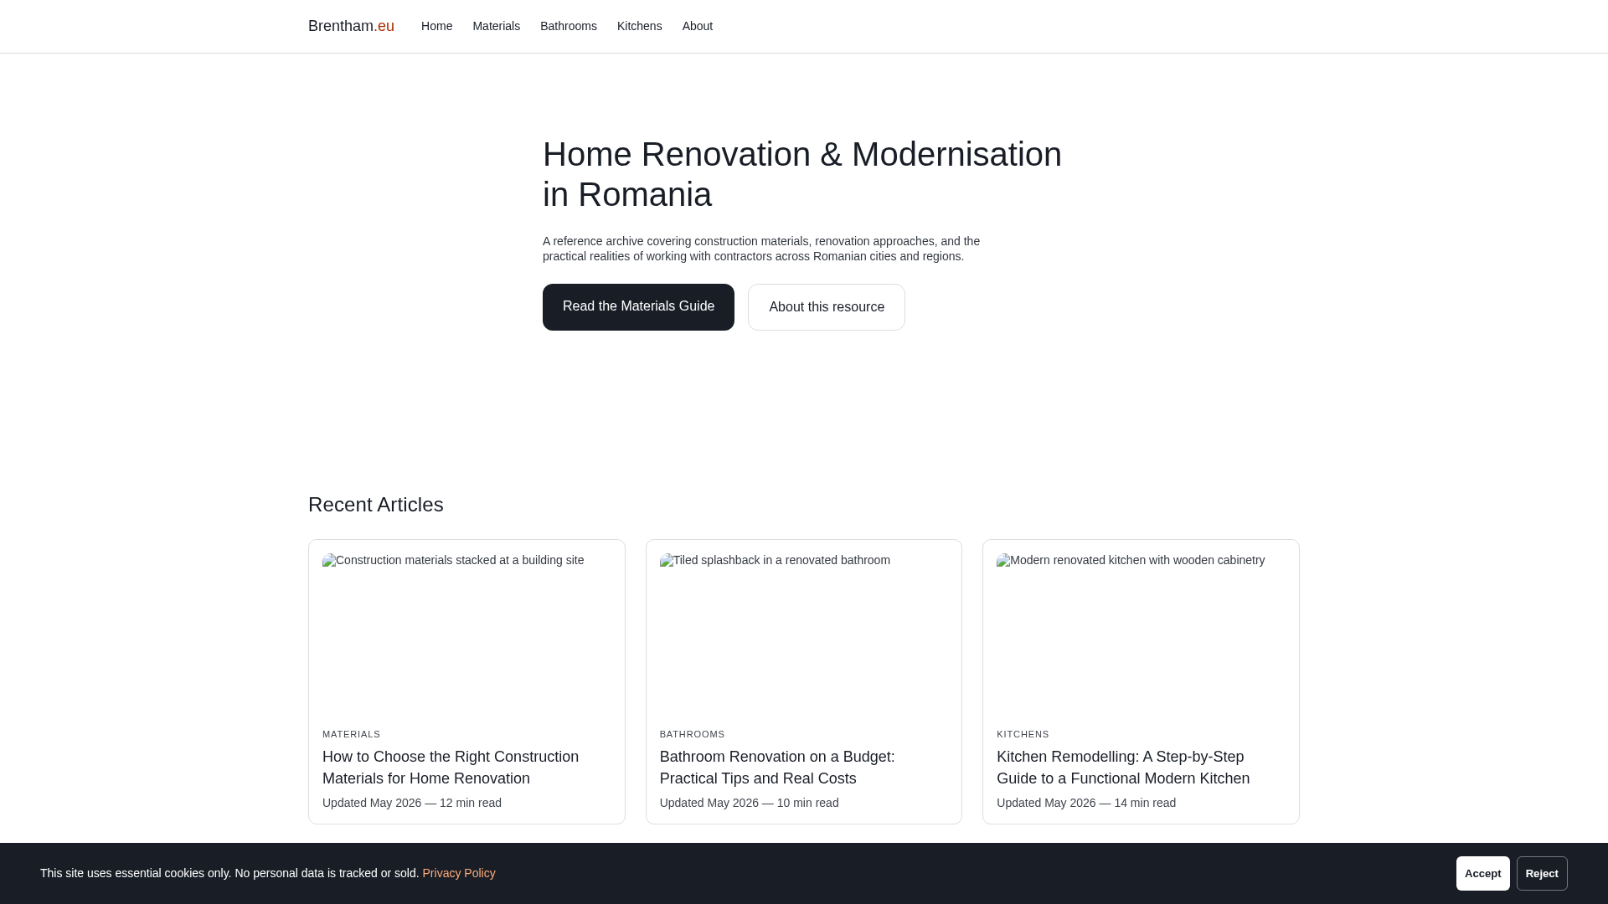Image resolution: width=1608 pixels, height=904 pixels.
Task: Open How to Choose Construction Materials article
Action: pyautogui.click(x=451, y=768)
